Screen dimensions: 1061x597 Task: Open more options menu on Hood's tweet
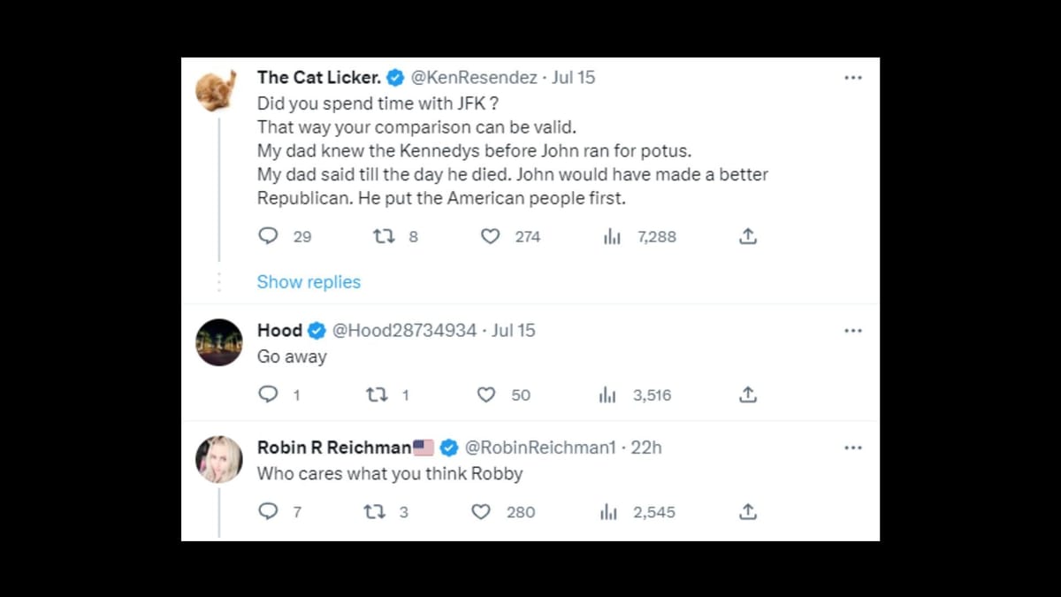(853, 330)
